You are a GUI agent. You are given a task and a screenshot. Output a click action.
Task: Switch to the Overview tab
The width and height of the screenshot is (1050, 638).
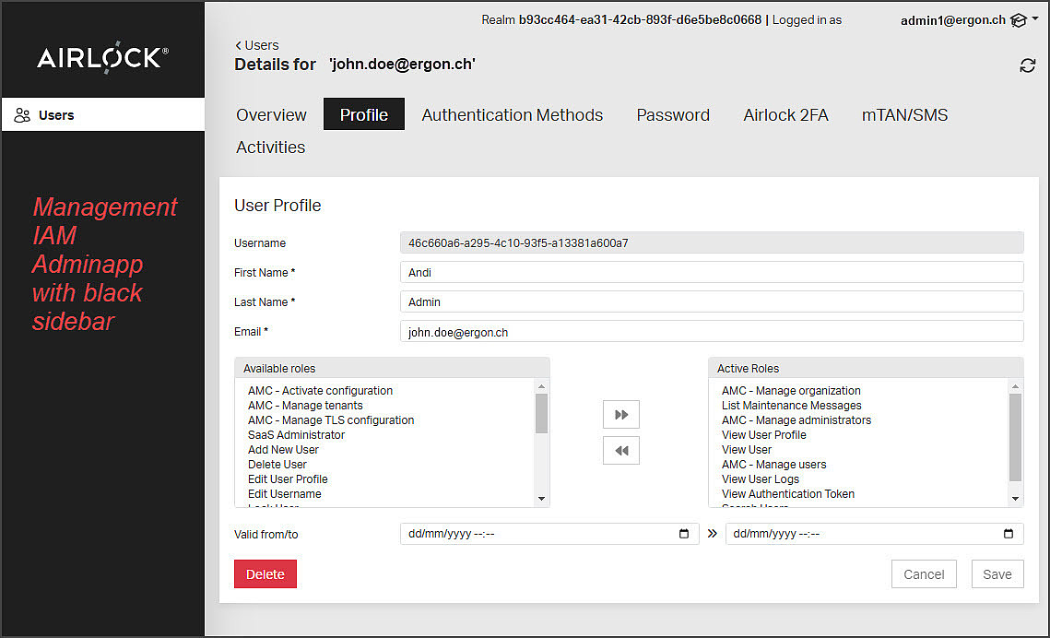pos(271,115)
